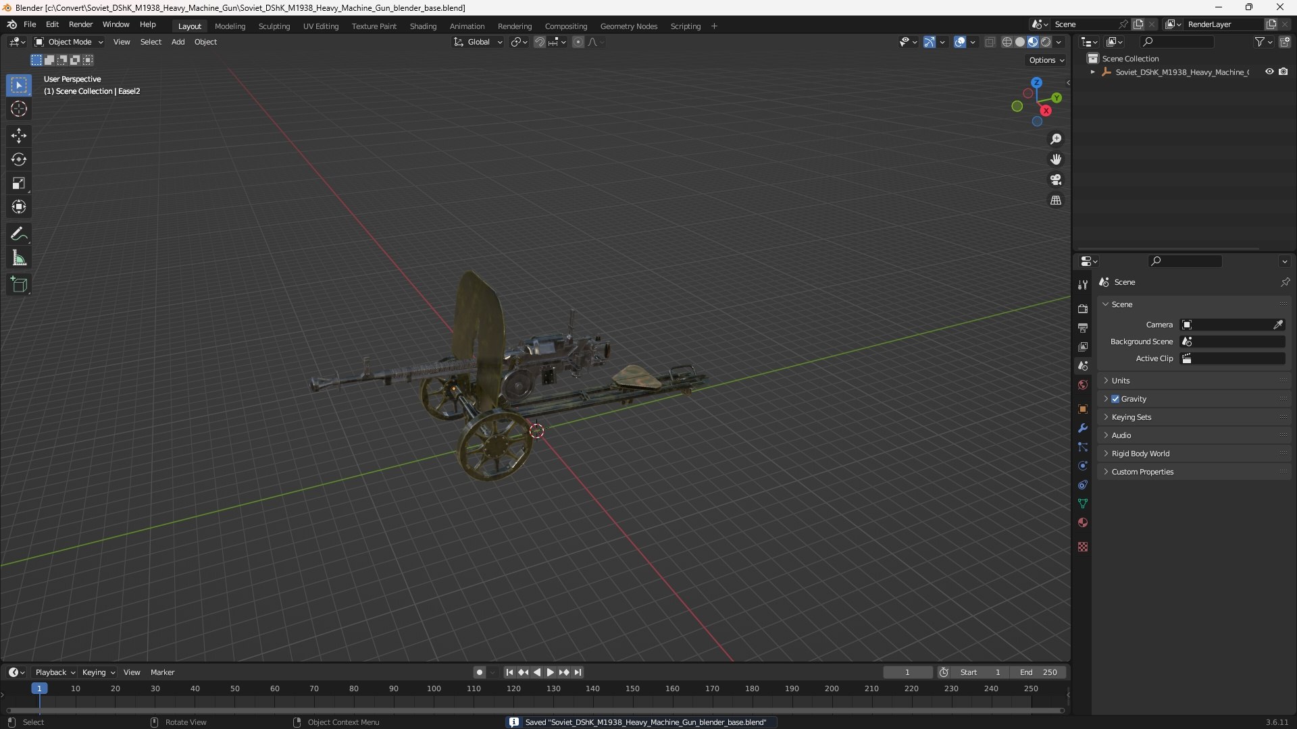Toggle camera view icon in viewport
Screen dimensions: 1297x729
point(1056,180)
